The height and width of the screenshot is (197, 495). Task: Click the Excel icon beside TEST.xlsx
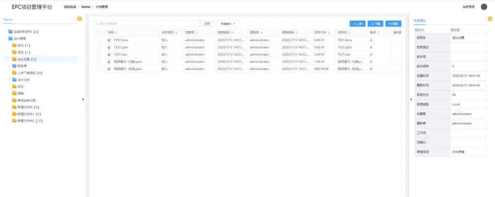tap(109, 54)
